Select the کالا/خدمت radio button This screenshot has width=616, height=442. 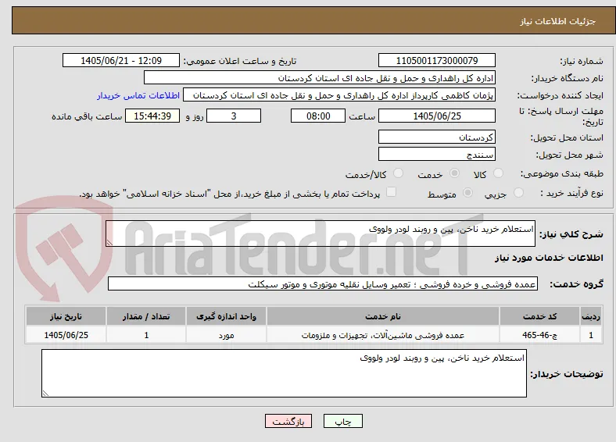coord(398,173)
